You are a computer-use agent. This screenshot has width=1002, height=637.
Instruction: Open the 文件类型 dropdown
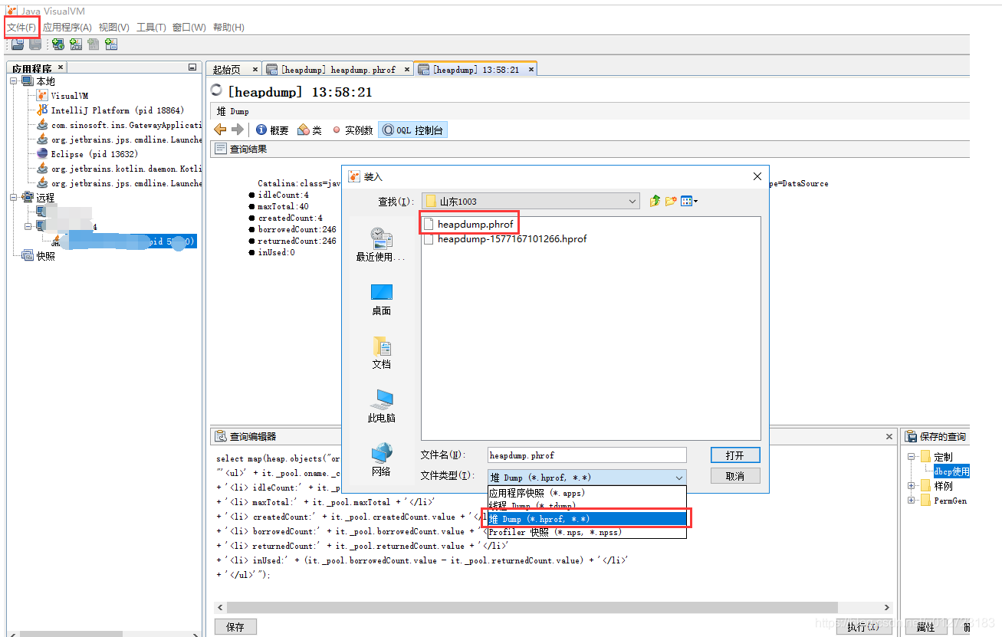(x=586, y=477)
